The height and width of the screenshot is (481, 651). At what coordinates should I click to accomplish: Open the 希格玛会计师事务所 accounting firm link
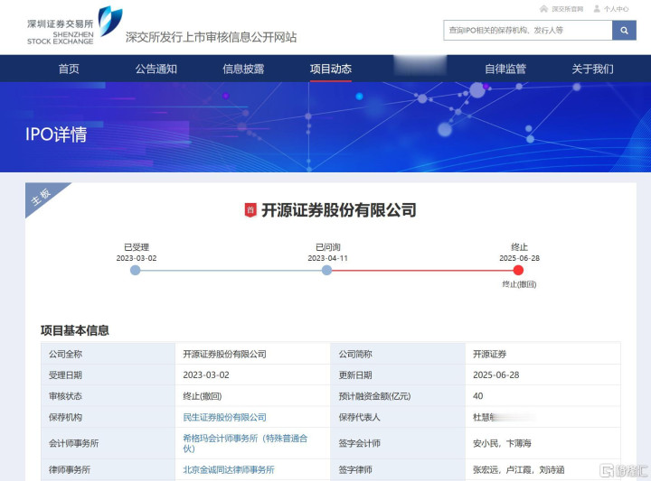coord(245,443)
